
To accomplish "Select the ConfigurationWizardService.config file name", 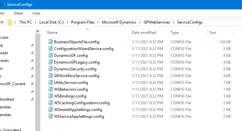I will (84, 49).
